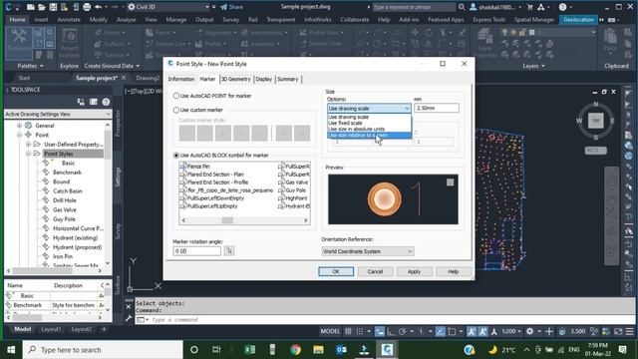
Task: Switch to the Display tab
Action: click(x=263, y=79)
